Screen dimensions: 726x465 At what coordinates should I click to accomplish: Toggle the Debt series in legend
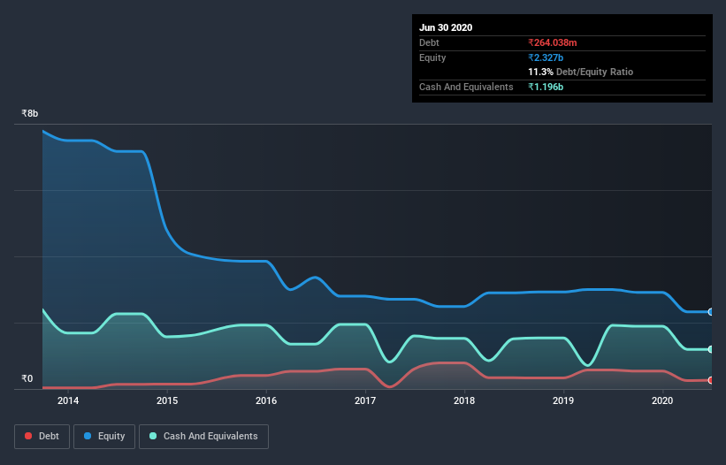pyautogui.click(x=42, y=437)
